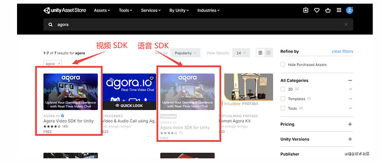381x164 pixels.
Task: Open the shopping cart icon
Action: [328, 10]
